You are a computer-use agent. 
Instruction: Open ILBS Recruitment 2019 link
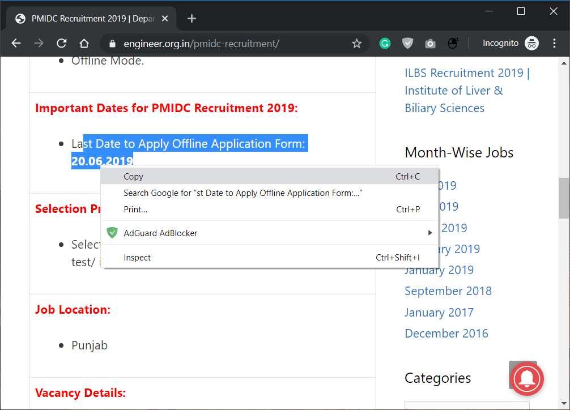click(x=467, y=91)
